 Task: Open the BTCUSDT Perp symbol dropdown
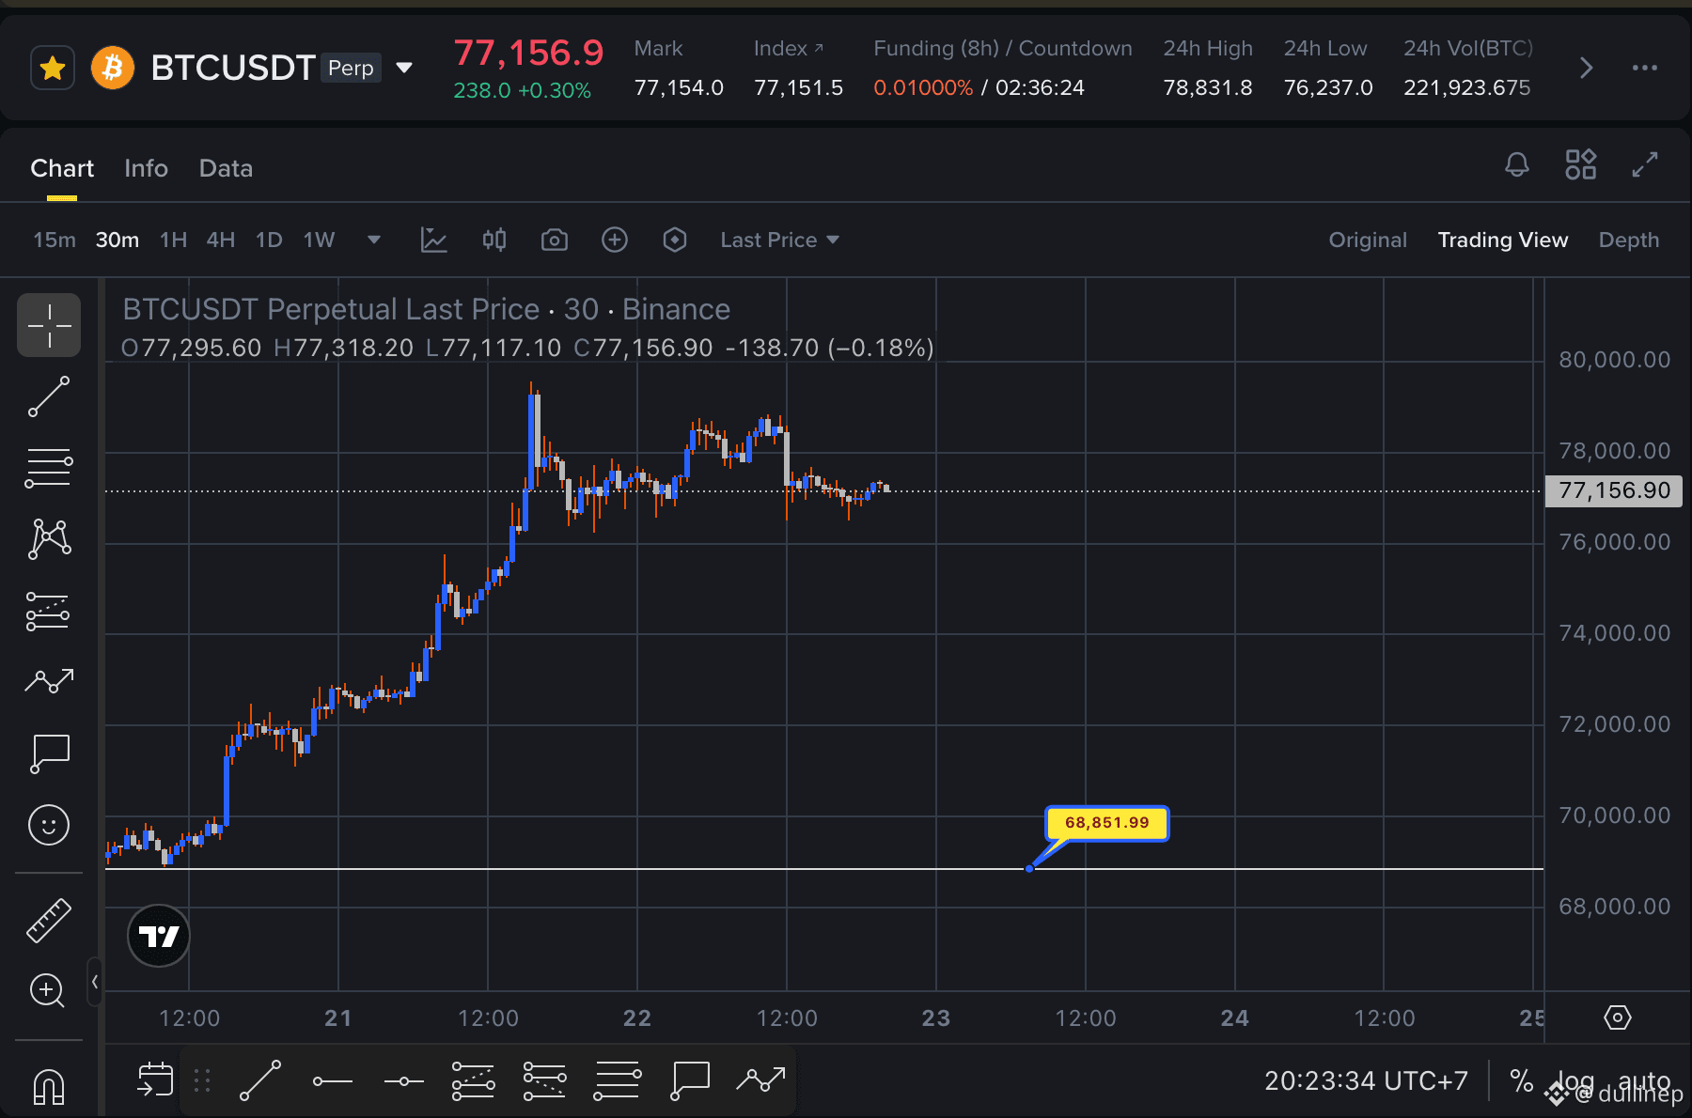coord(404,68)
